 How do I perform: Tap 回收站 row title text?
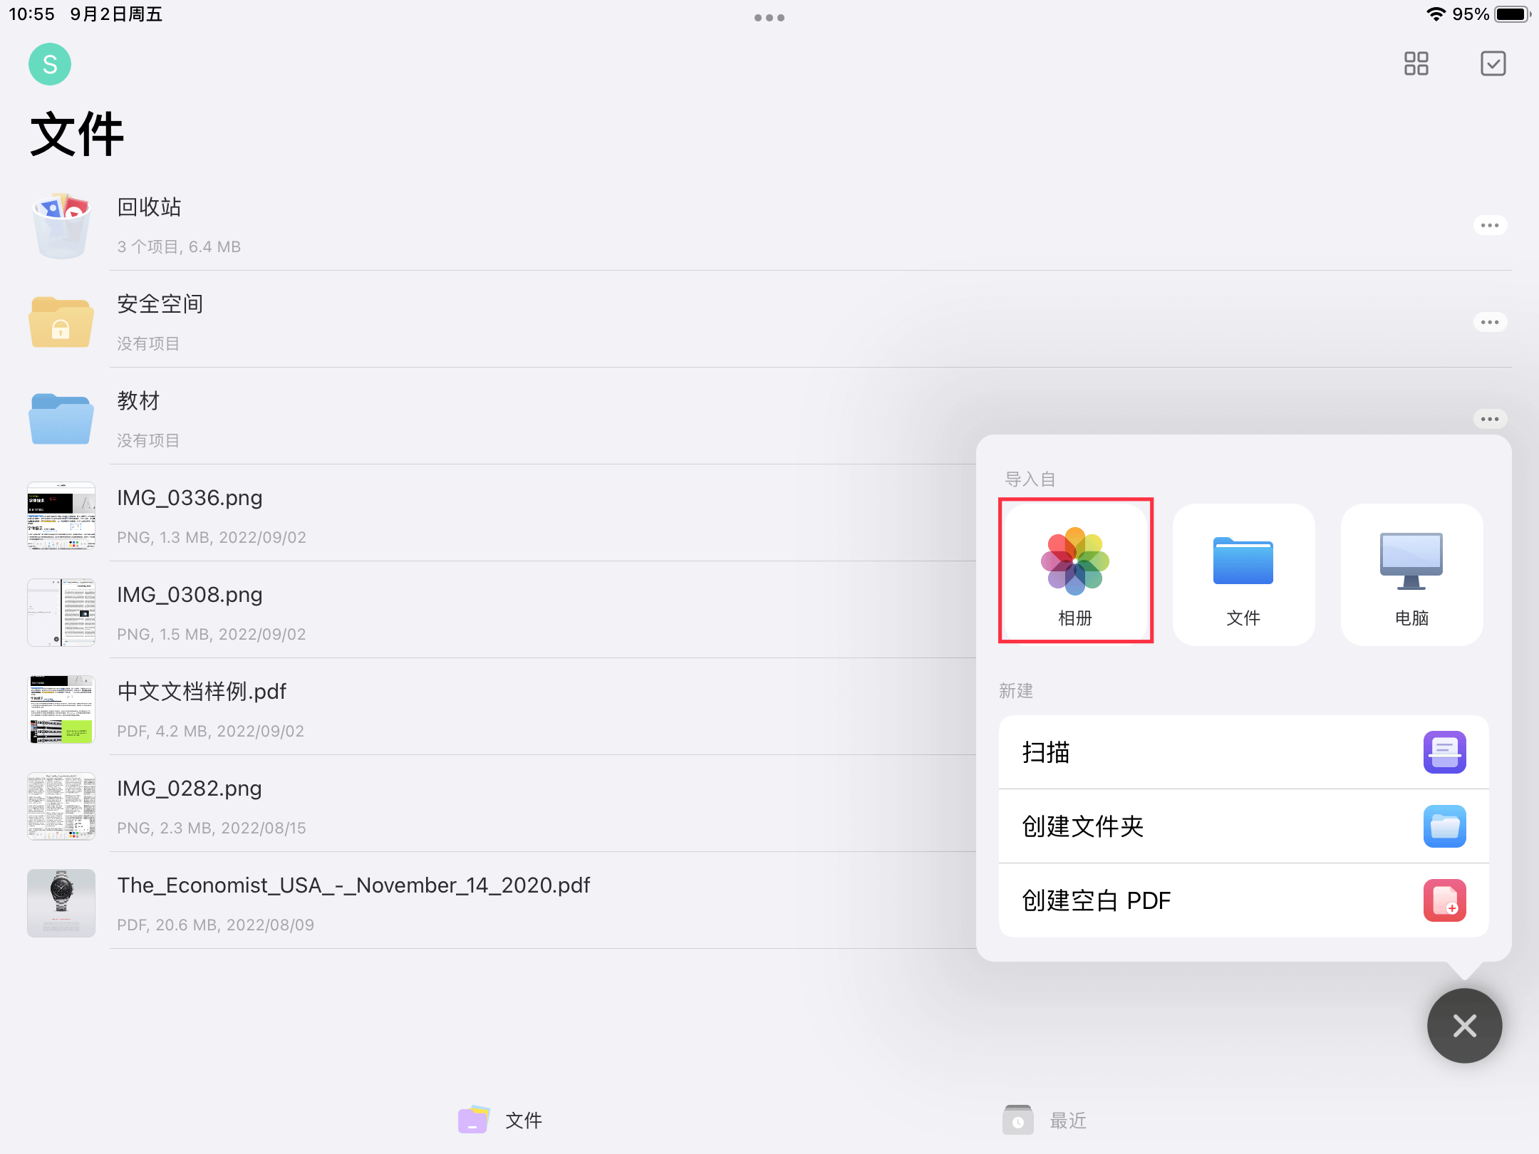(149, 207)
